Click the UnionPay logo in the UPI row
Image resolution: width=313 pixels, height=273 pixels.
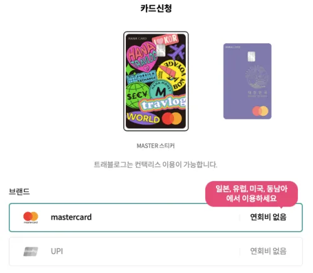tap(31, 252)
